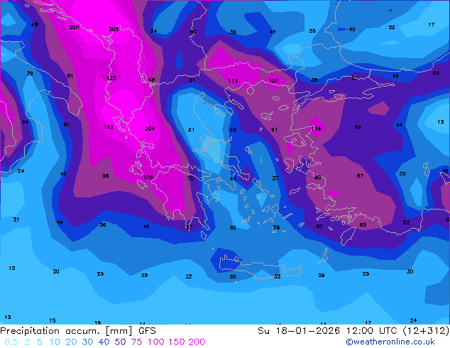
Task: Click the map value 34
Action: tap(153, 31)
